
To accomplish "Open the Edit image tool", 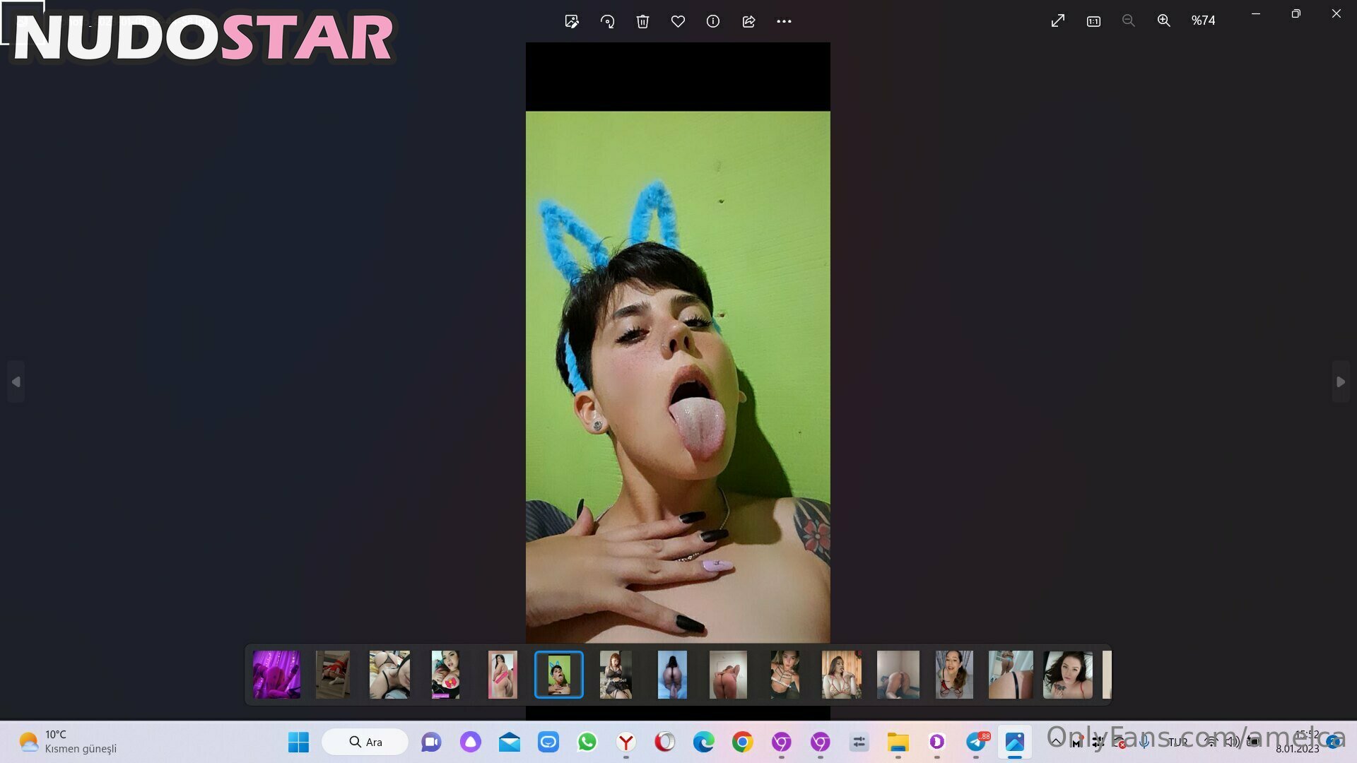I will pos(572,21).
